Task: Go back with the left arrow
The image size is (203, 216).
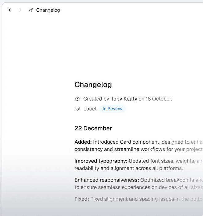Action: point(10,10)
